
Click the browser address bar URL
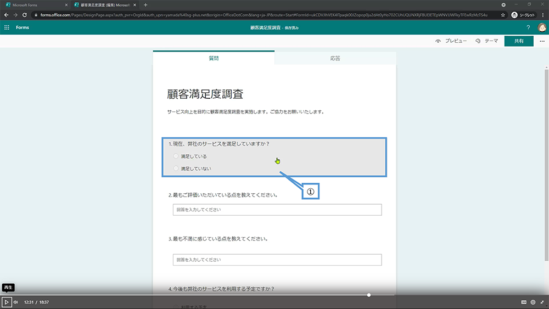tap(264, 15)
